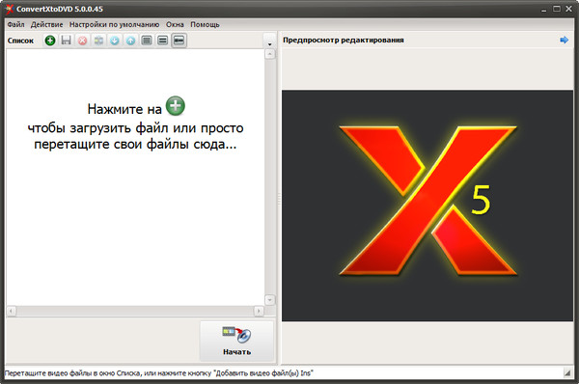Expand the toolbar overflow dropdown arrow

tap(269, 41)
